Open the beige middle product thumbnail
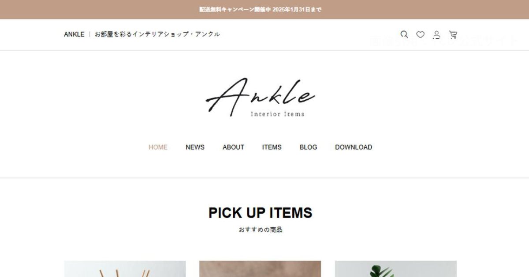The width and height of the screenshot is (529, 277). [x=260, y=269]
